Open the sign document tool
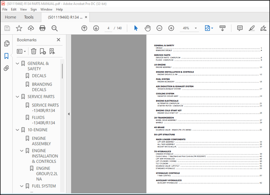Screen dimensions: 270x195 pyautogui.click(x=263, y=28)
